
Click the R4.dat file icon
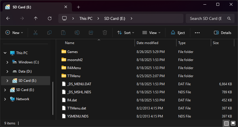[64, 100]
